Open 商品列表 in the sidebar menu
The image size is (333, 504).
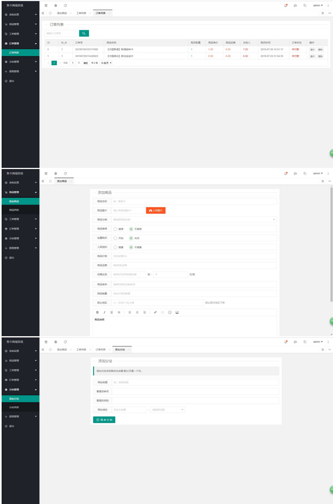tap(20, 210)
